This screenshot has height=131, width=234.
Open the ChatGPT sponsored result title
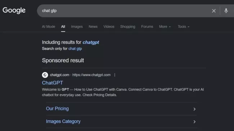[53, 83]
